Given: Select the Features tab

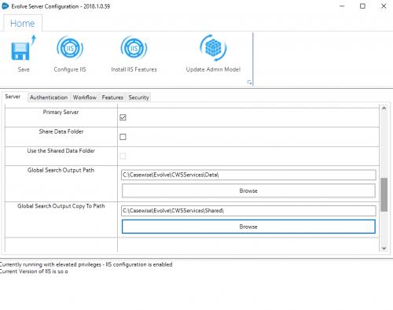Looking at the screenshot, I should [112, 98].
